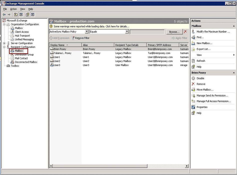237x175 pixels.
Task: Click the Find action icon
Action: point(193,37)
